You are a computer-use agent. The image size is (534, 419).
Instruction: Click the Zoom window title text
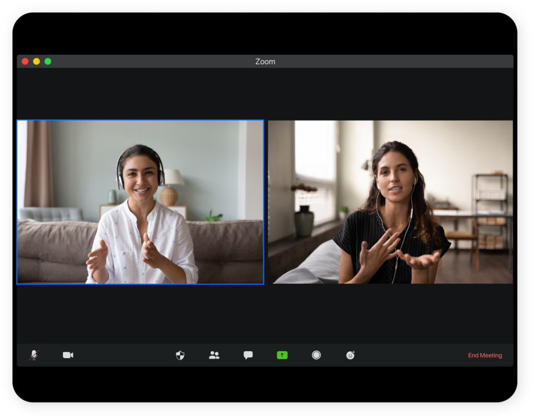coord(265,62)
